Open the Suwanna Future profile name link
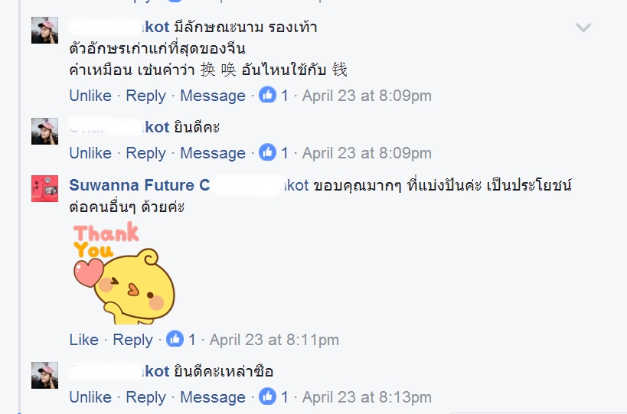 139,185
